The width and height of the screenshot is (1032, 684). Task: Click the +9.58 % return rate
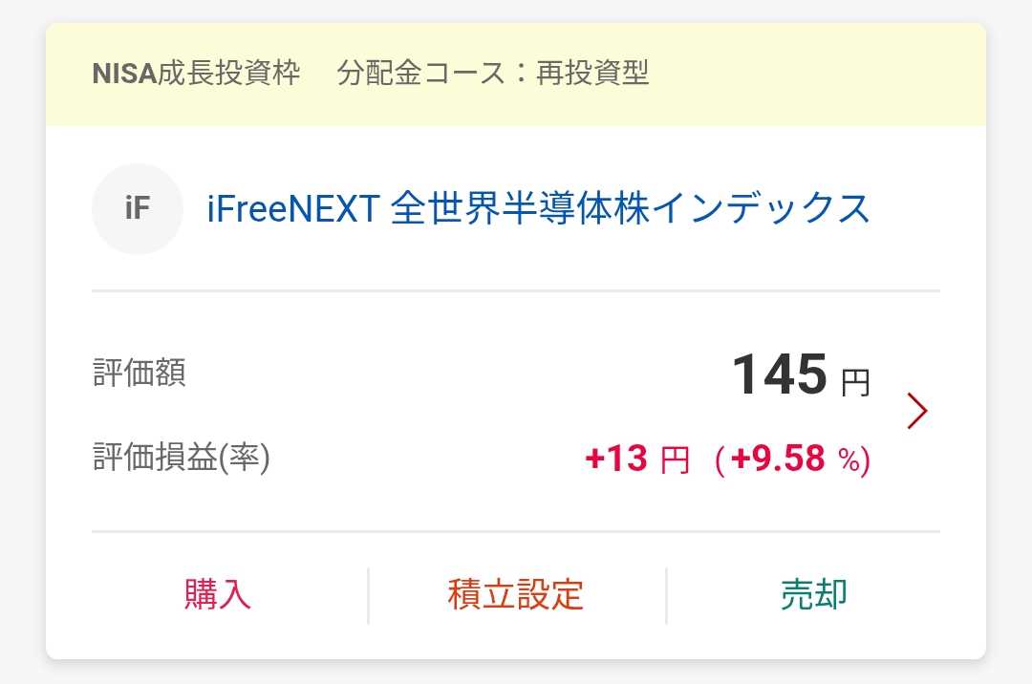[777, 460]
